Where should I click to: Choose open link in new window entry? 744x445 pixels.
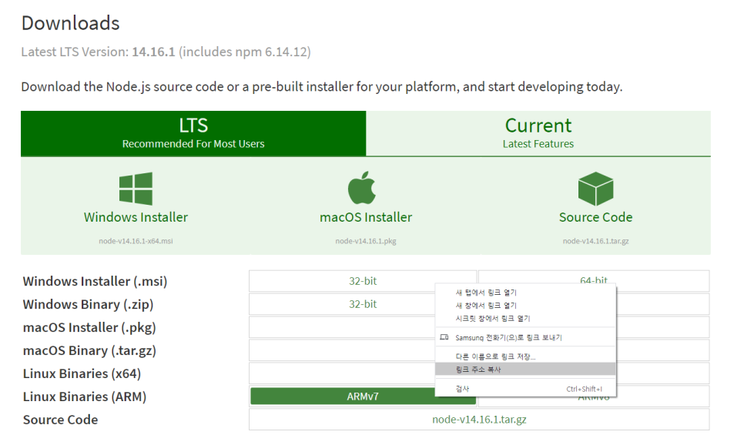tap(525, 306)
